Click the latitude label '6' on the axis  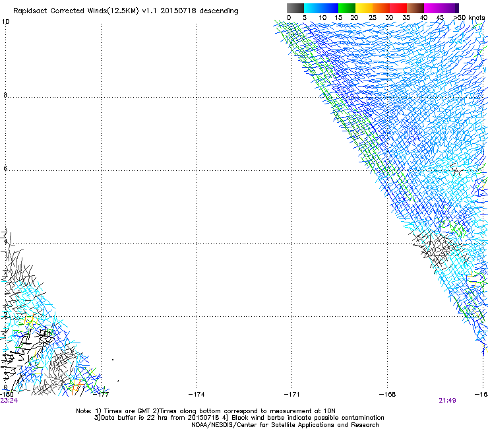pyautogui.click(x=5, y=168)
